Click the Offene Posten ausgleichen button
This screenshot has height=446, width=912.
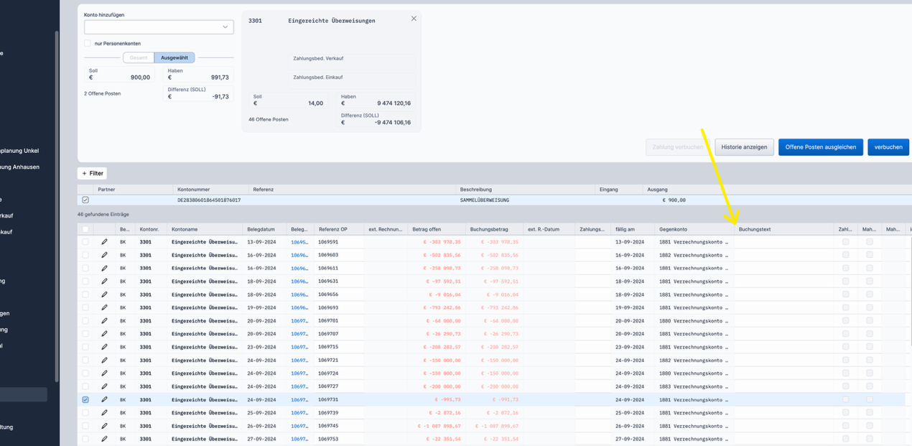820,147
